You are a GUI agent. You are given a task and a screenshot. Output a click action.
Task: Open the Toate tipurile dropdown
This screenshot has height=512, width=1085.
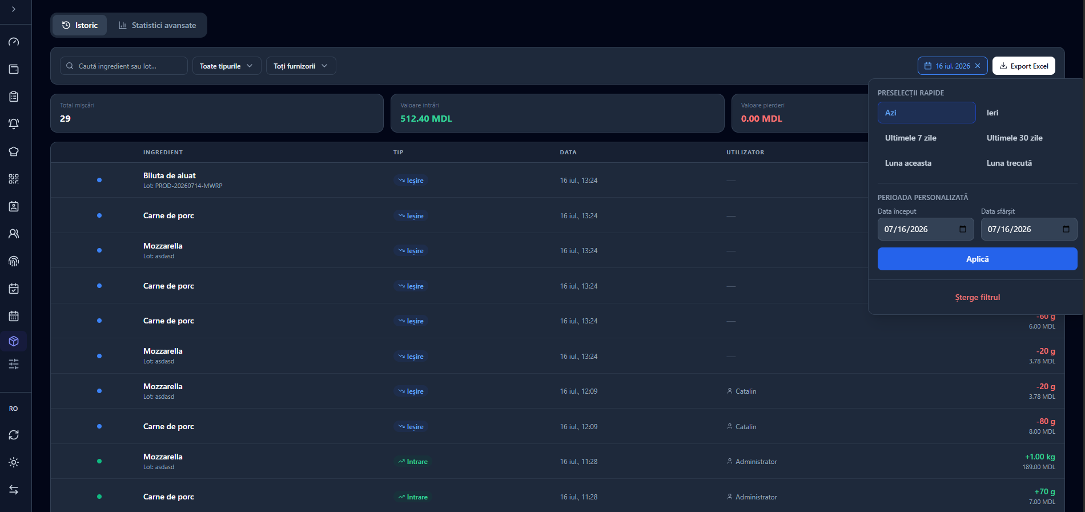pos(227,66)
